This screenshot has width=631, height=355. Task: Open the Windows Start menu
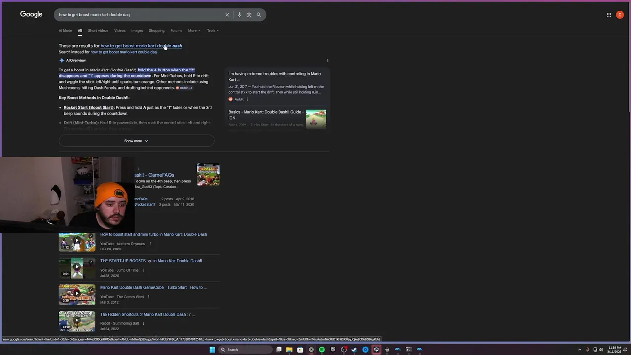(212, 350)
